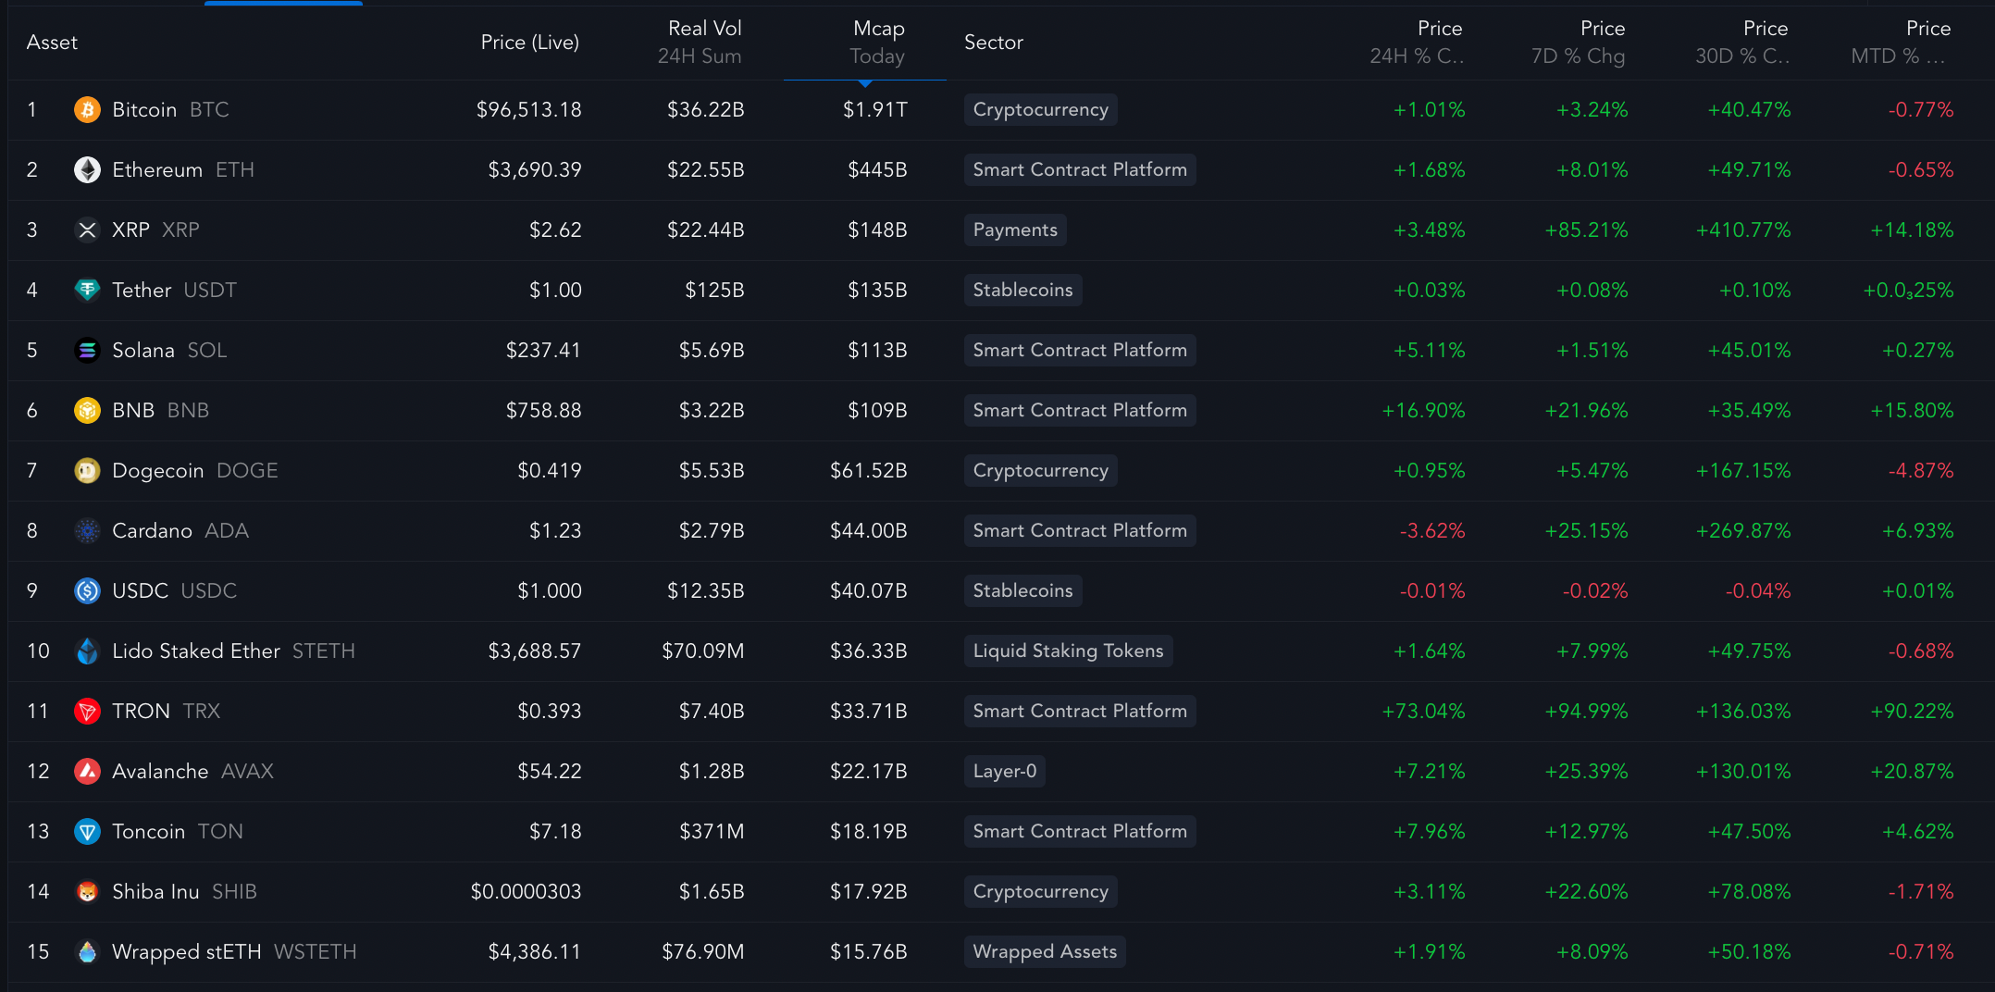The width and height of the screenshot is (1995, 992).
Task: Click the sort arrow under Mcap Today
Action: click(865, 83)
